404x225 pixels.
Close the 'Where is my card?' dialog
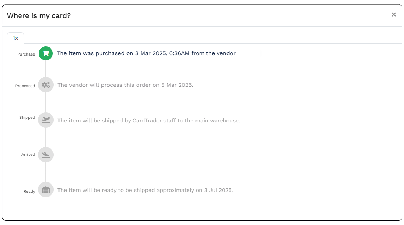[394, 15]
